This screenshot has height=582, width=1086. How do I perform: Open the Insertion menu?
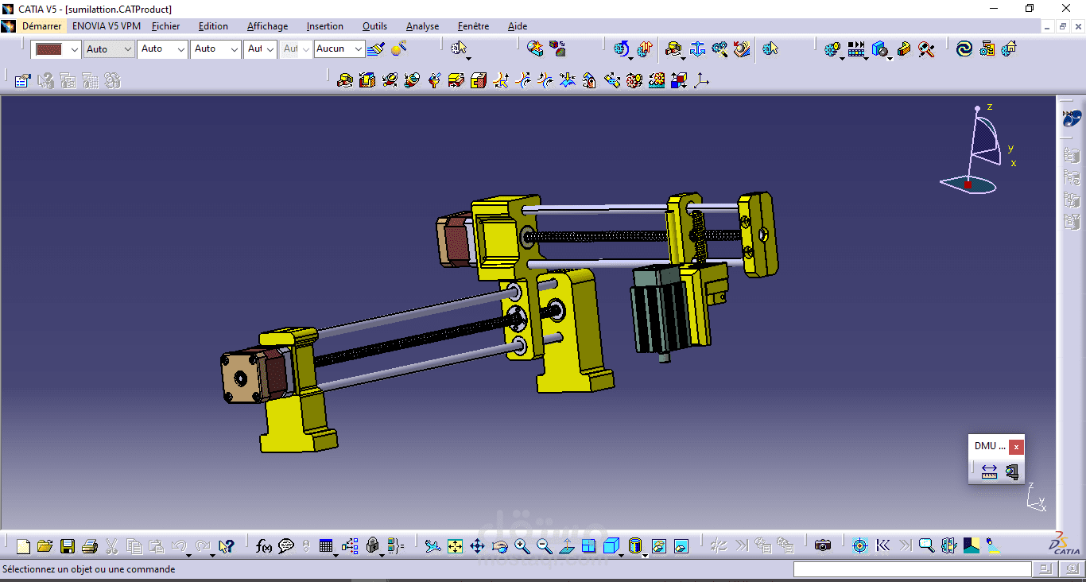[x=325, y=26]
